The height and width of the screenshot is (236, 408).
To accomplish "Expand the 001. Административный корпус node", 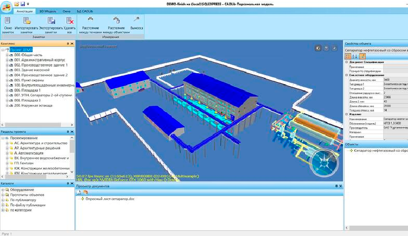I will tap(7, 60).
